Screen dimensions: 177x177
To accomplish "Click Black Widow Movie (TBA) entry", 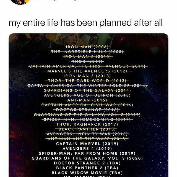I will pos(87,173).
